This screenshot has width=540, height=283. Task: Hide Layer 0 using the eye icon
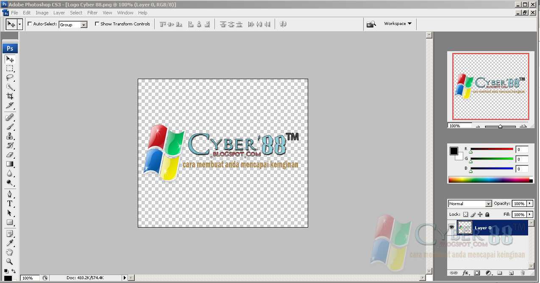pyautogui.click(x=452, y=227)
